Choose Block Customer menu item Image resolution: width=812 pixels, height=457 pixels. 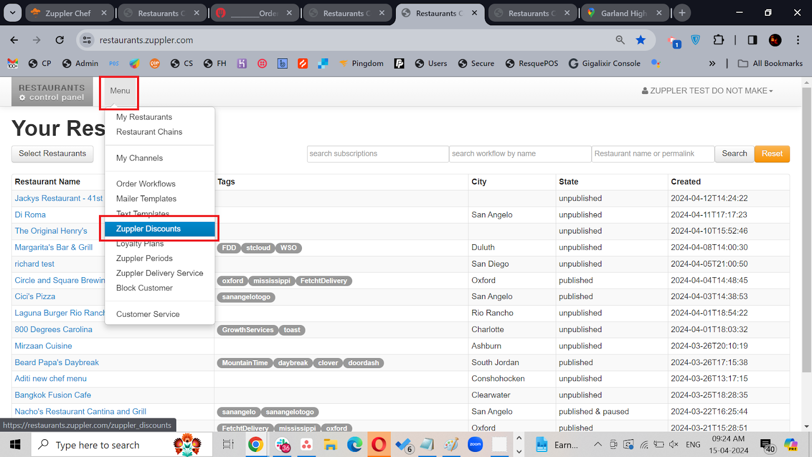click(x=144, y=288)
